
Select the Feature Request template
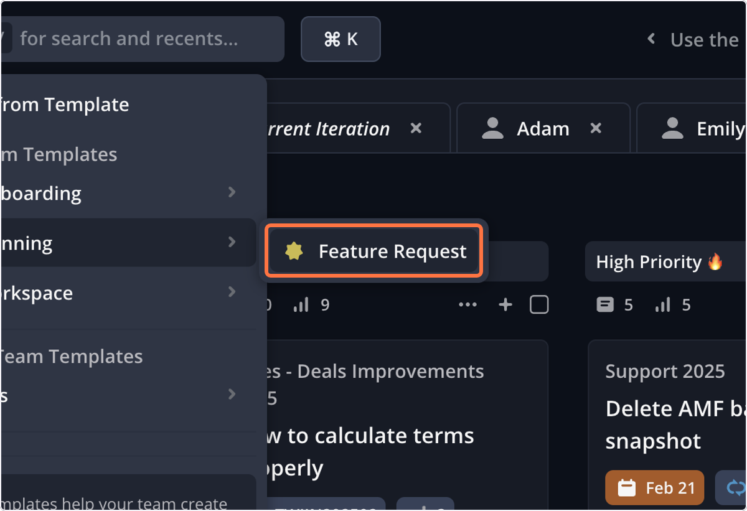374,251
